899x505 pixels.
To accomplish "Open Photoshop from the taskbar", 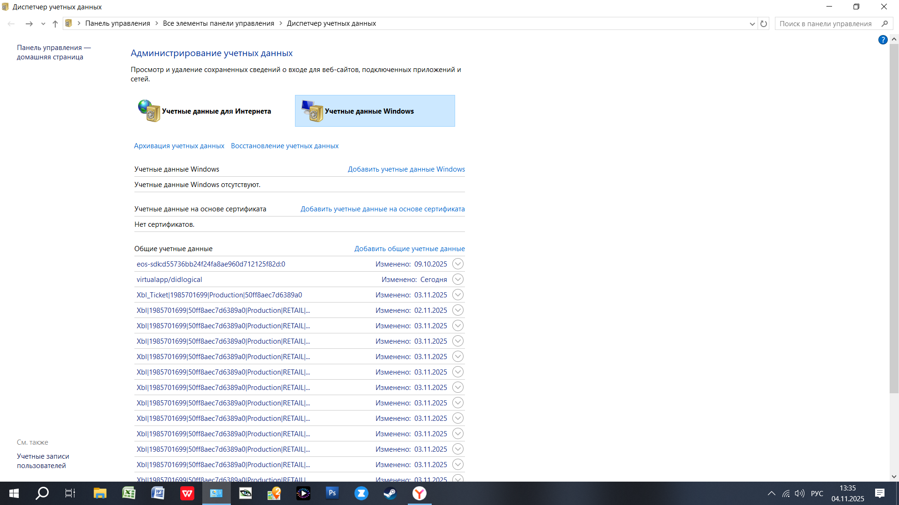I will coord(332,493).
